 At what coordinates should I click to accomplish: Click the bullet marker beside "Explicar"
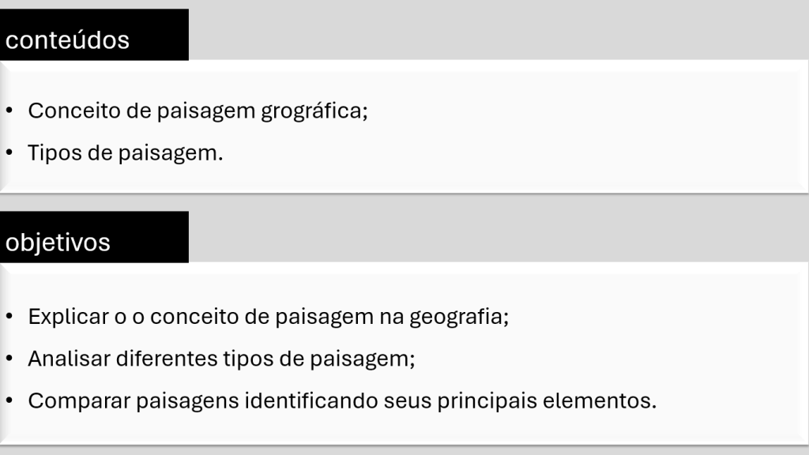pyautogui.click(x=9, y=317)
